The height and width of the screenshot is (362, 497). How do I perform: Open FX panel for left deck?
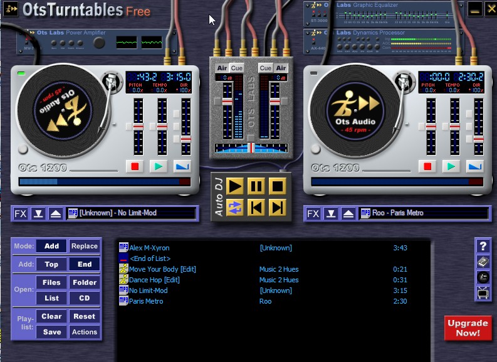[x=20, y=213]
